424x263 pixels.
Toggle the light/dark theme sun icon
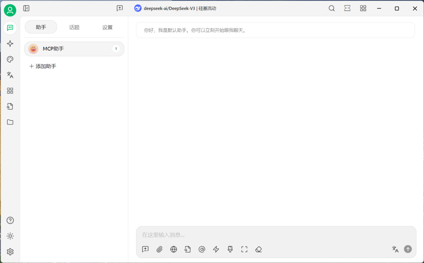(10, 236)
